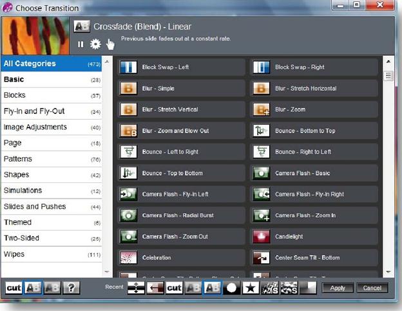Choose Bounce - Top to Bottom transition
This screenshot has height=311, width=402.
point(181,173)
